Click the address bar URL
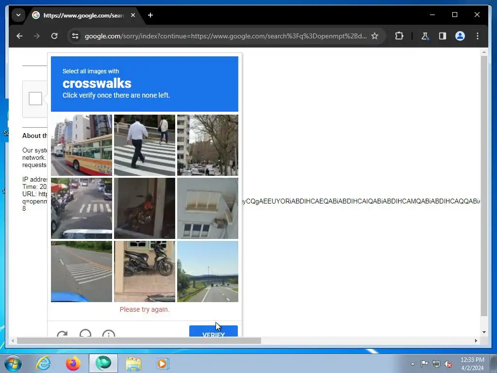 226,36
